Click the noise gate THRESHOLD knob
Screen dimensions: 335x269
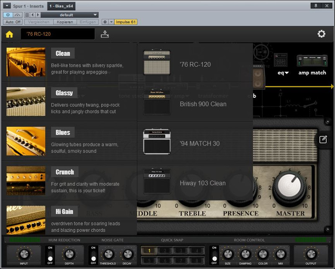click(108, 254)
